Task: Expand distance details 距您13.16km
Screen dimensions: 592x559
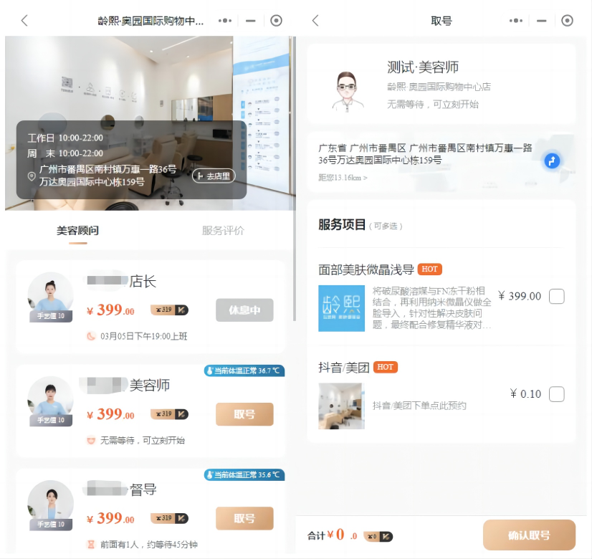Action: pyautogui.click(x=343, y=178)
